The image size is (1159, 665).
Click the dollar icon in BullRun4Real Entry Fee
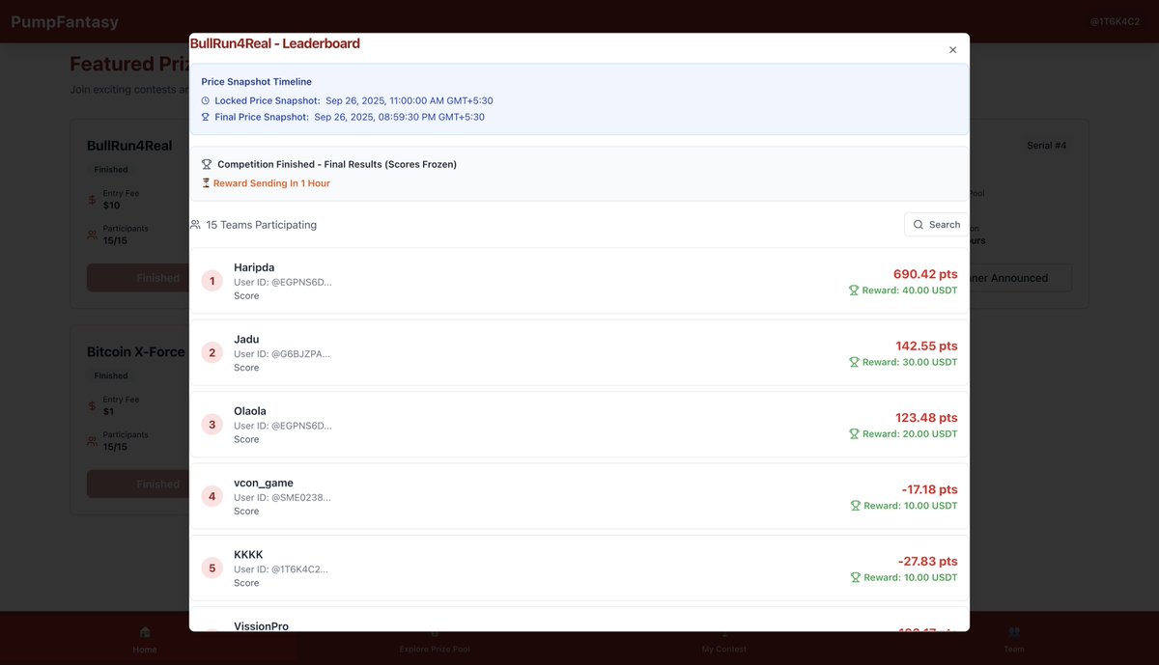point(93,200)
